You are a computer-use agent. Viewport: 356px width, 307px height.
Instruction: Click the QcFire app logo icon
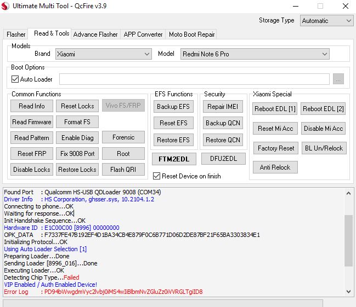[x=5, y=6]
